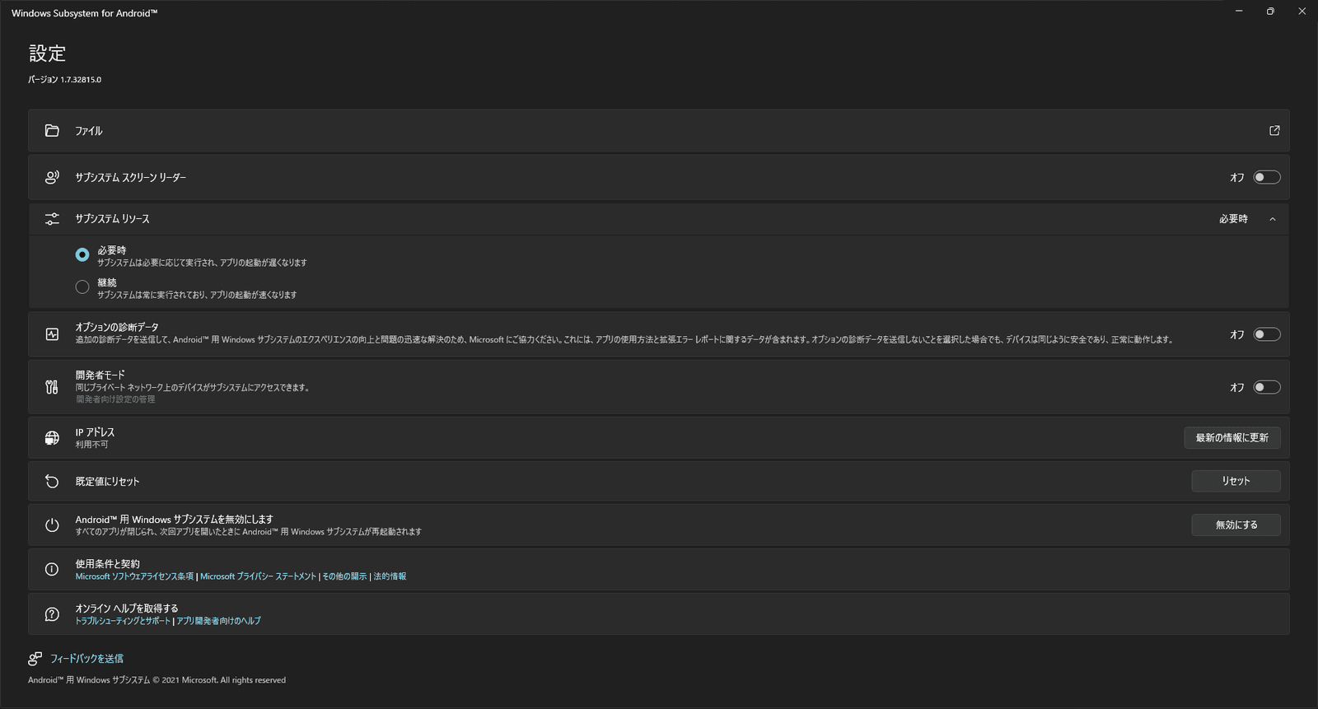Click the 無効にする button
The height and width of the screenshot is (709, 1318).
[x=1236, y=525]
